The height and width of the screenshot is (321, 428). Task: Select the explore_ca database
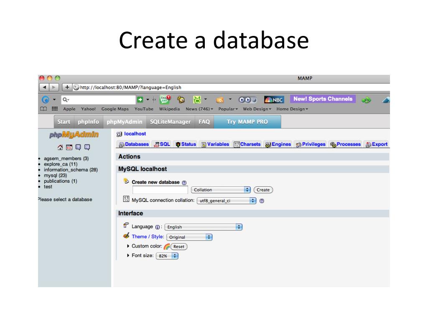coord(61,164)
